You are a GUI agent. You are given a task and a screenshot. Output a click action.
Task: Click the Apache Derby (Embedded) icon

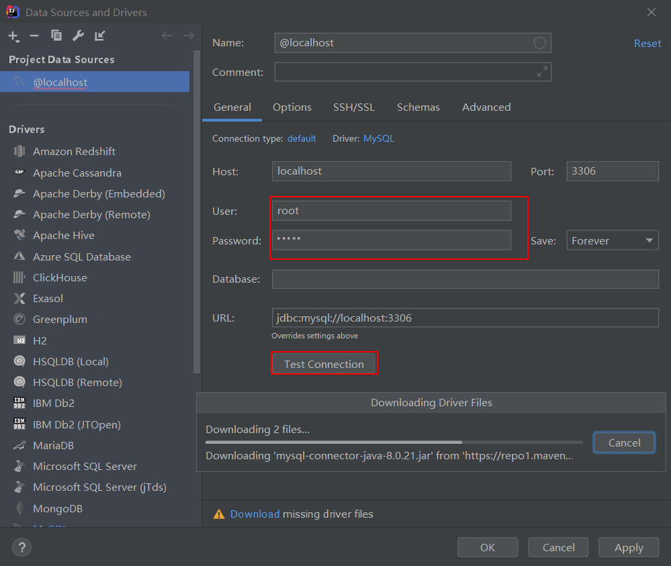coord(19,193)
